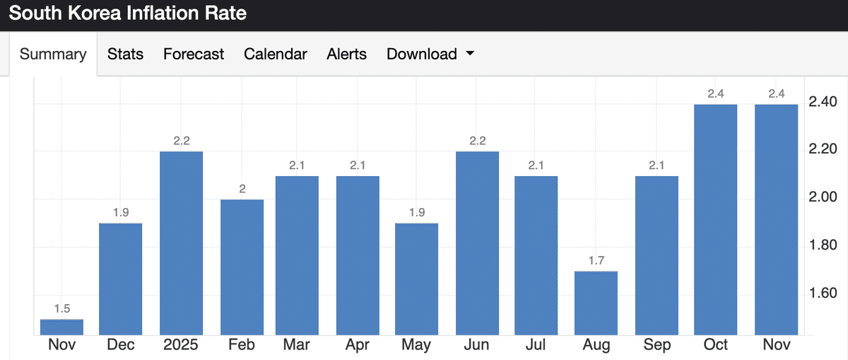This screenshot has height=360, width=848.
Task: Click the Mar bar showing 2.1
Action: [x=297, y=255]
